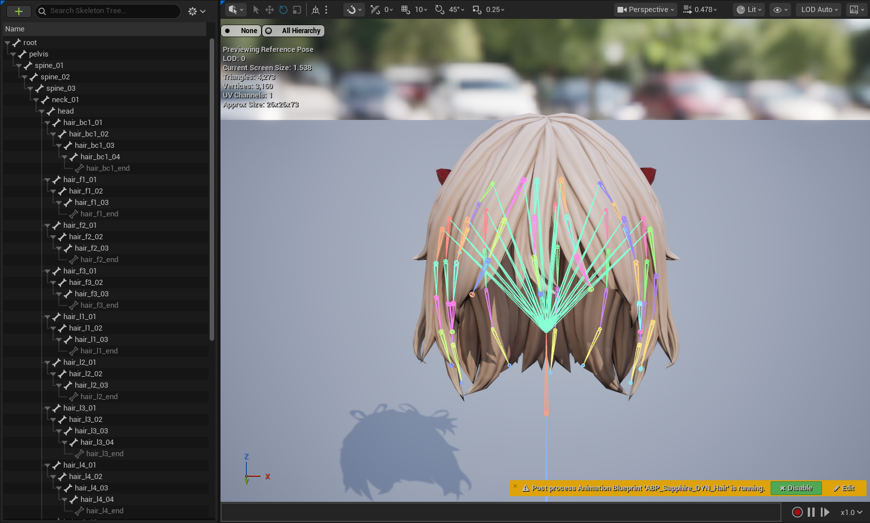Open the Lit view mode menu
The height and width of the screenshot is (523, 870).
click(749, 10)
